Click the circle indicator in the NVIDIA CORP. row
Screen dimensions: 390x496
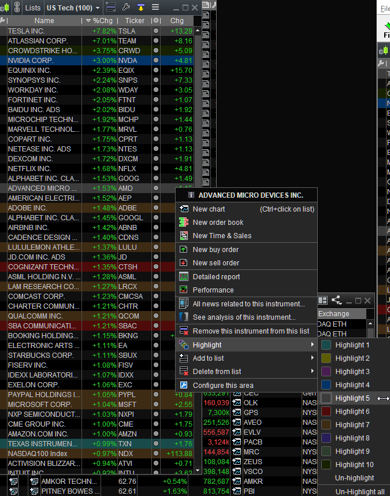point(156,61)
